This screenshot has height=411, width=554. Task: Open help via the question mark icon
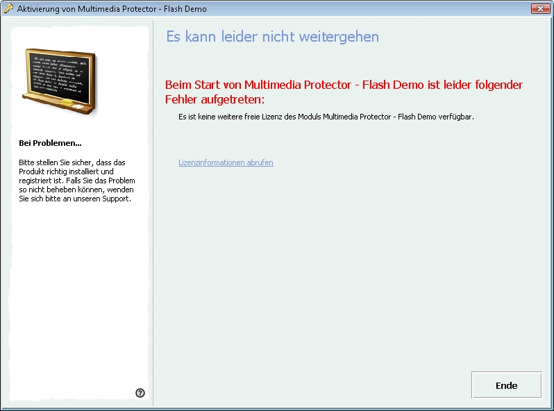click(140, 393)
